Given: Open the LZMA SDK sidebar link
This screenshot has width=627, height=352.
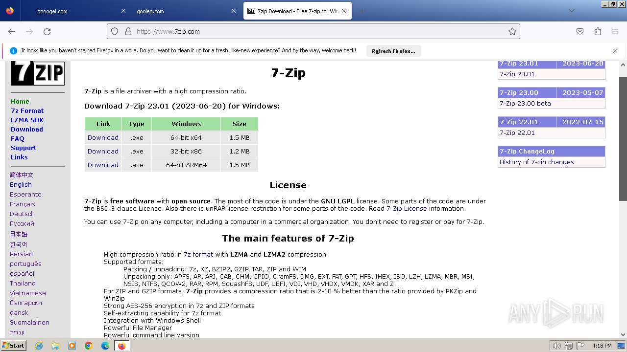Looking at the screenshot, I should click(x=27, y=120).
